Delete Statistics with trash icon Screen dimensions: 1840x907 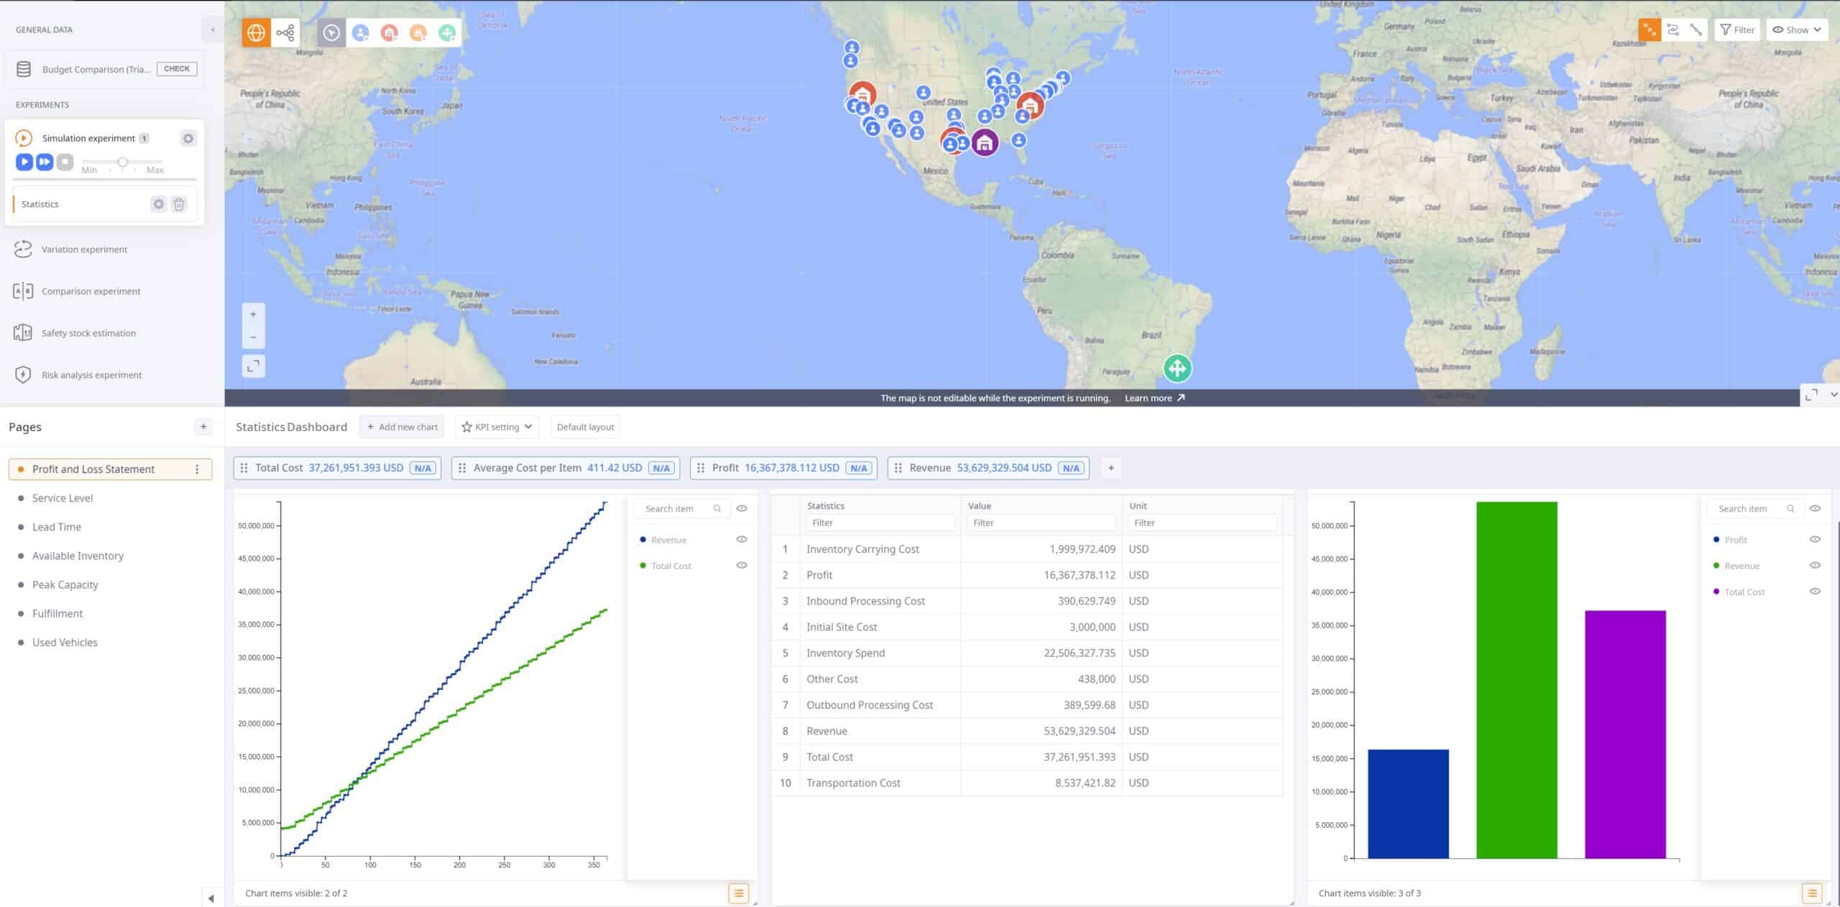179,204
